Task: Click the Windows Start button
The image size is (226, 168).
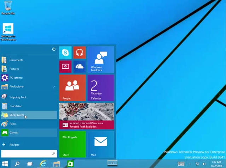Action: (5, 164)
